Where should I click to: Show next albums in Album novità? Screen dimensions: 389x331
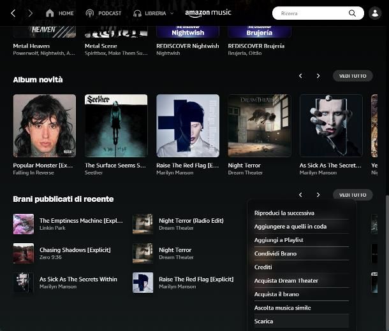coord(318,76)
